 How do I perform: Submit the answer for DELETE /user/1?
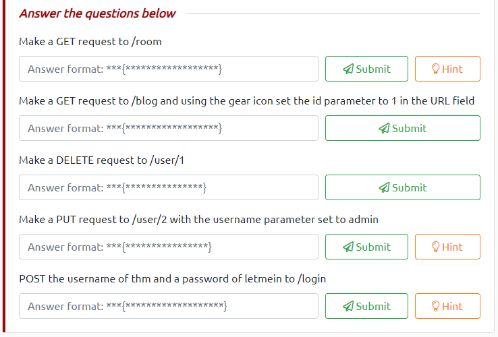(402, 187)
